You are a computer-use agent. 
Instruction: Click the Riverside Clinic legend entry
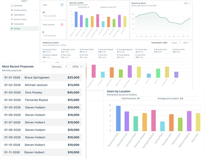coord(160,51)
